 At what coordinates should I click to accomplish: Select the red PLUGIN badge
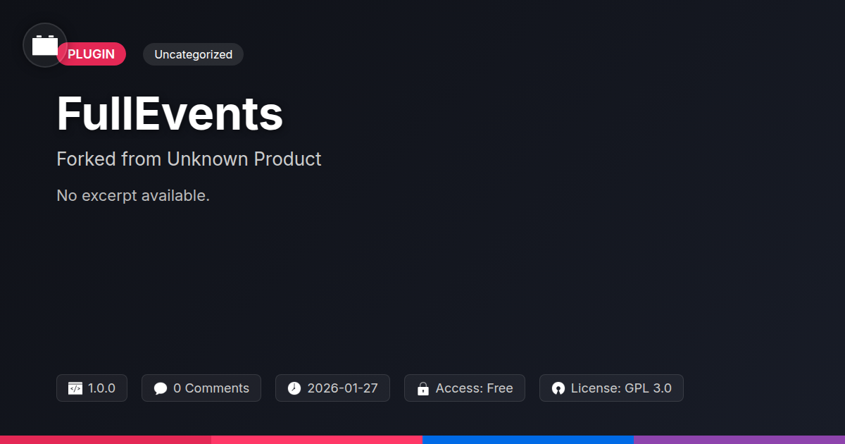(92, 54)
